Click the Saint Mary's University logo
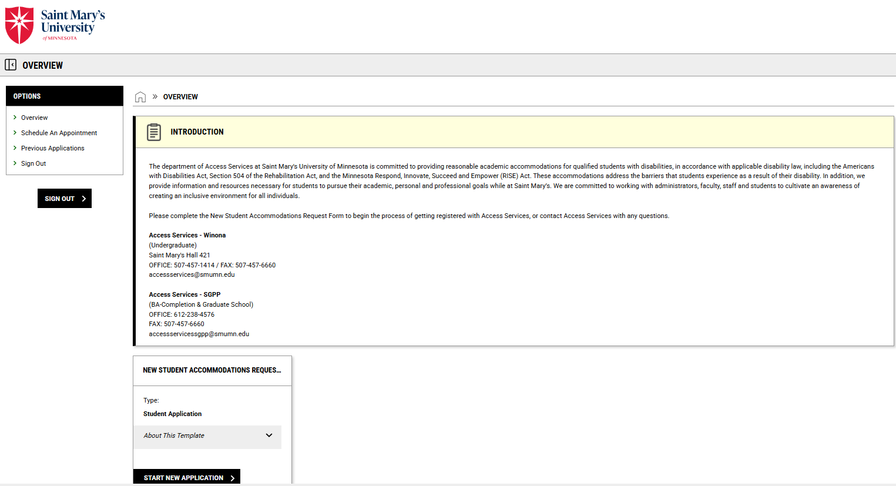 point(55,25)
